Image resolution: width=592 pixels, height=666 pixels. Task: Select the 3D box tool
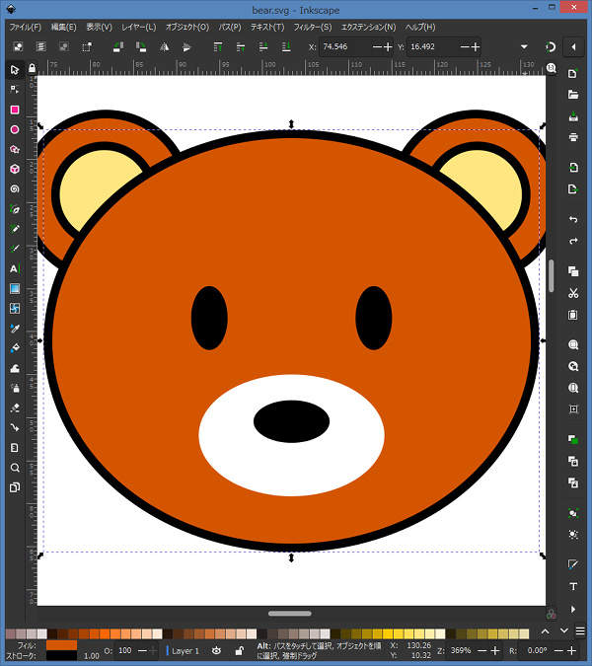pos(15,169)
